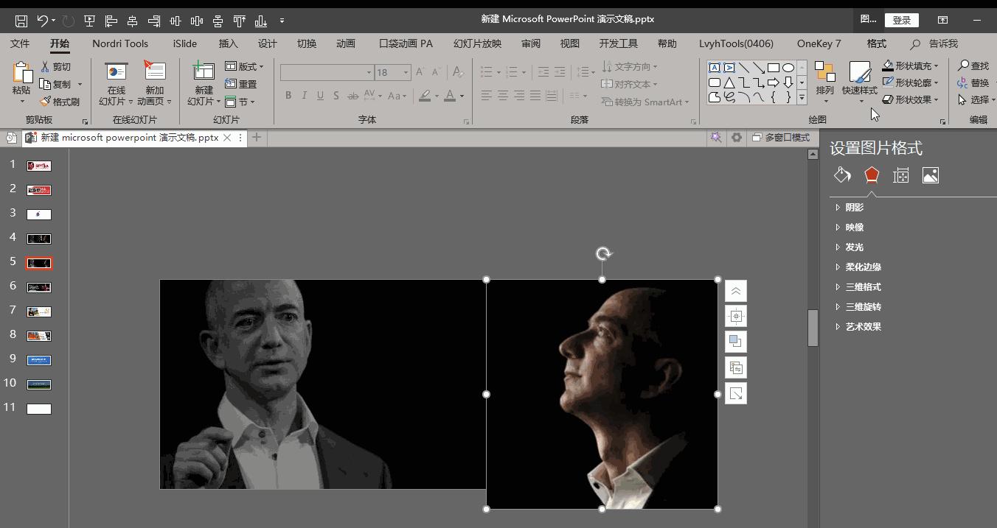
Task: Click the rotate handle above the selected picture
Action: coord(603,254)
